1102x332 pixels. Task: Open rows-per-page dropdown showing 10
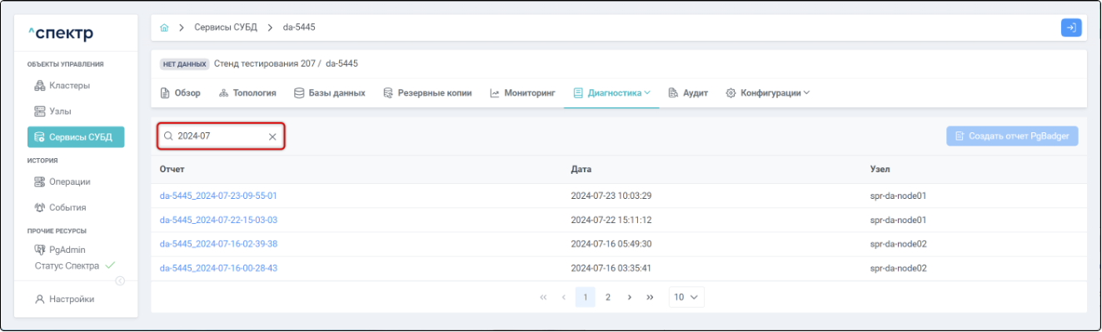[686, 297]
